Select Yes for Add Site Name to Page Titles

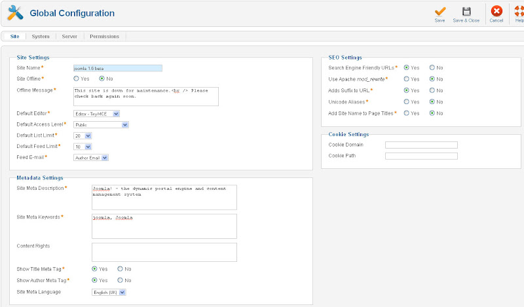coord(406,113)
